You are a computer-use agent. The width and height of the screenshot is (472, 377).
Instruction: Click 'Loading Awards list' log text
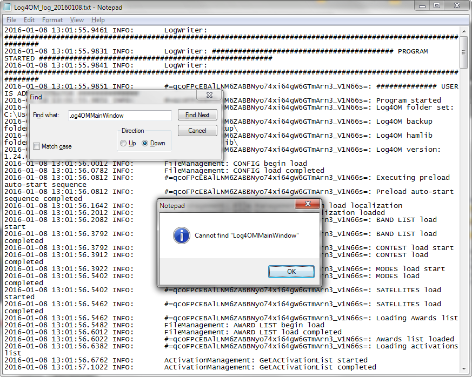click(x=417, y=318)
